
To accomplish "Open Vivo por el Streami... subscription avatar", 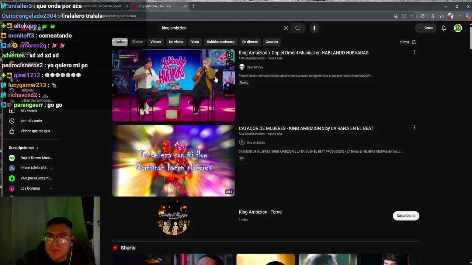I will [12, 178].
